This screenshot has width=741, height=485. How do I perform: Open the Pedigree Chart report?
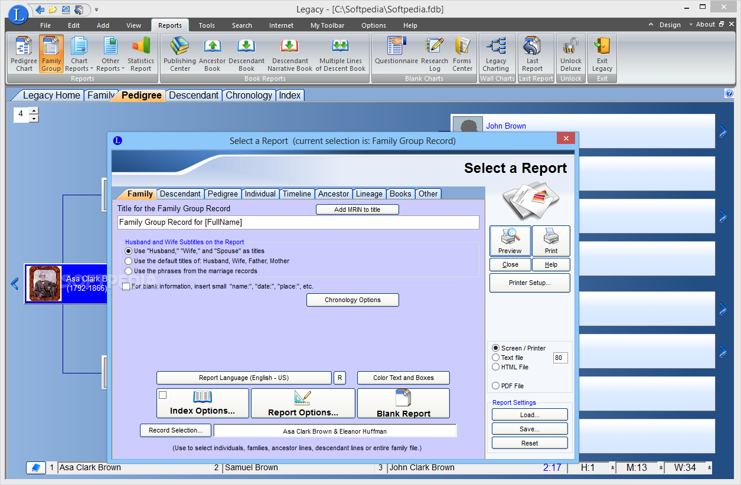(24, 54)
